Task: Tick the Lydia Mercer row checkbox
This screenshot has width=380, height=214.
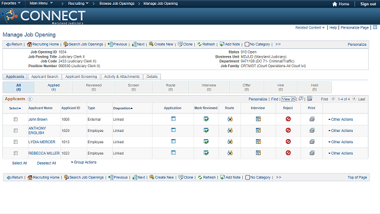Action: pos(16,141)
